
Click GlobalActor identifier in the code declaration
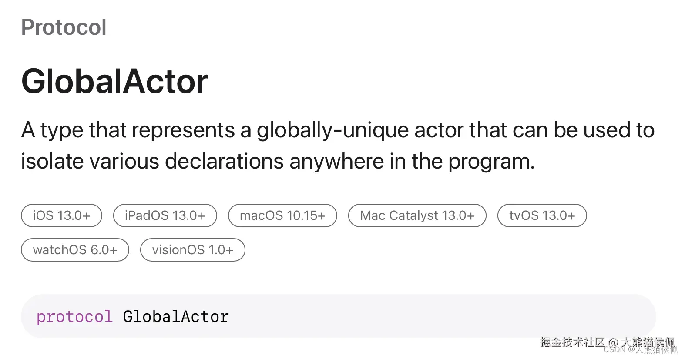coord(176,317)
